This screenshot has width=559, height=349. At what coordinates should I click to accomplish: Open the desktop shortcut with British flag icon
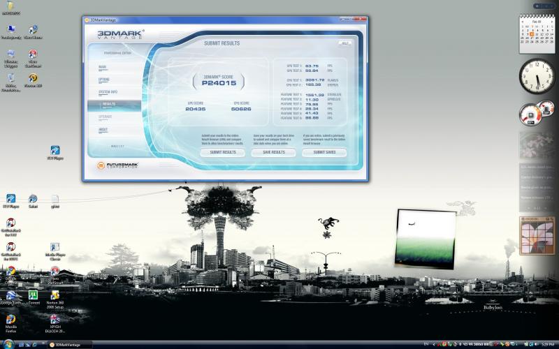(x=55, y=324)
